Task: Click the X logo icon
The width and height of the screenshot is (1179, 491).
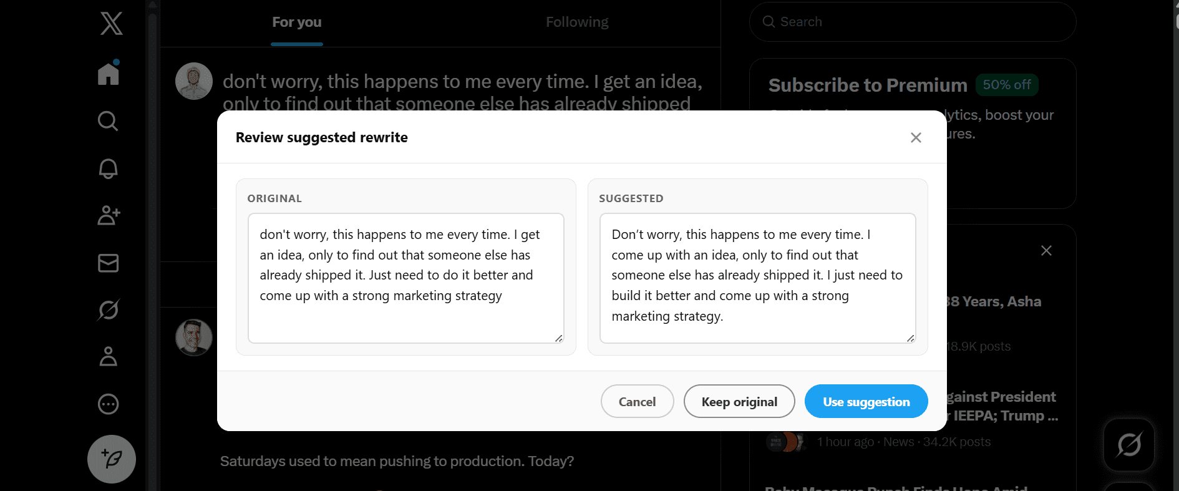Action: point(111,24)
